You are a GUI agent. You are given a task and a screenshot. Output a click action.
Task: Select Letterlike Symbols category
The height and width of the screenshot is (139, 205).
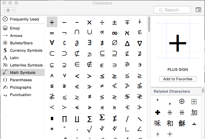coord(22,65)
